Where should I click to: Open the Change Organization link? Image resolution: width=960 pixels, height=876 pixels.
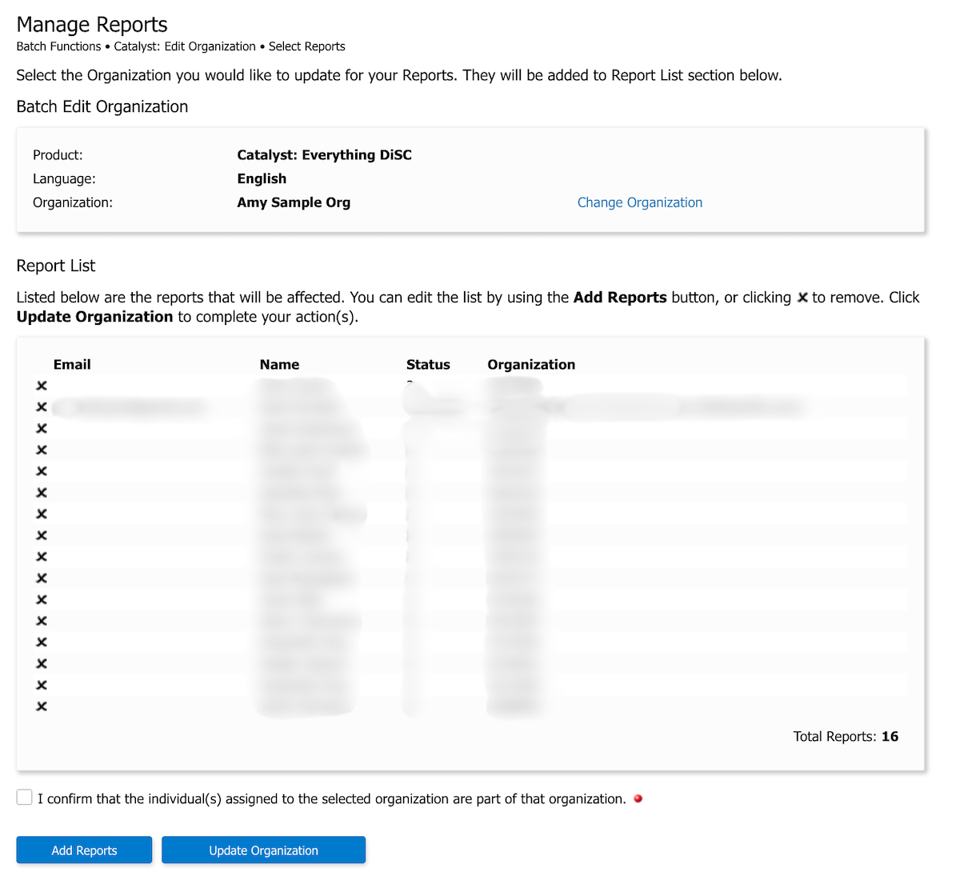pos(640,202)
